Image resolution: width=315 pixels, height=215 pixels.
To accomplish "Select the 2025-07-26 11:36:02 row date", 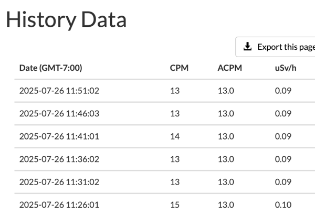I will (59, 159).
